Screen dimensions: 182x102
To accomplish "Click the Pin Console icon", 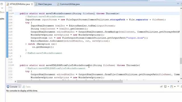I will [x=161, y=87].
